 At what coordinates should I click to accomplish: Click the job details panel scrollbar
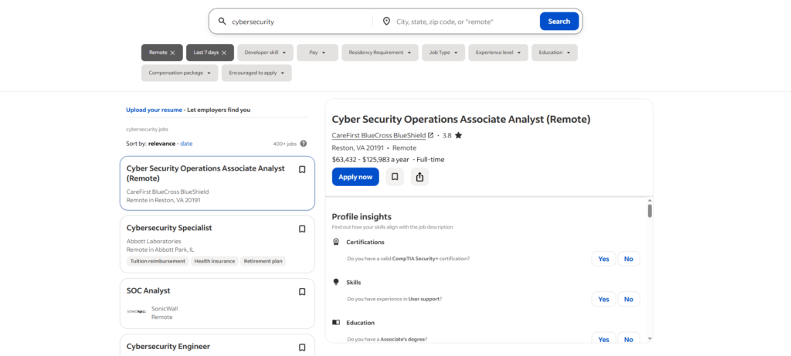[x=650, y=211]
